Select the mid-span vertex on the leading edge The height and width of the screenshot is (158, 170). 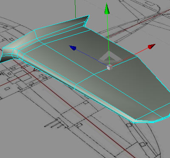tap(75, 85)
